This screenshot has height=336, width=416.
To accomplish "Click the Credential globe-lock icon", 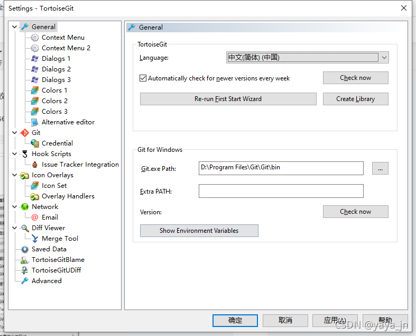I will [x=35, y=143].
